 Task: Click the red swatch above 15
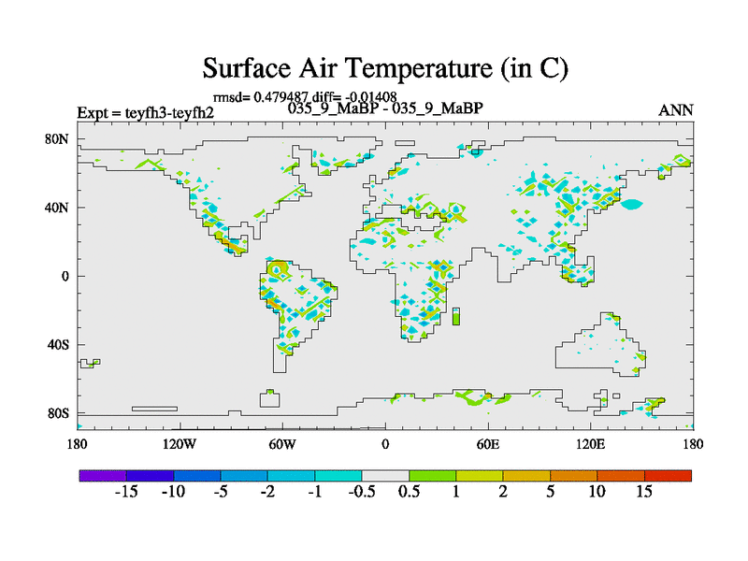click(669, 476)
